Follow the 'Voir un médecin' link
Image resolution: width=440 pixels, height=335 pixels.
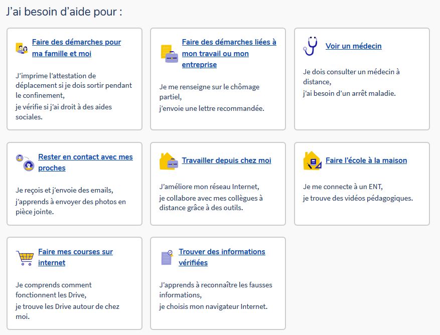click(x=353, y=46)
